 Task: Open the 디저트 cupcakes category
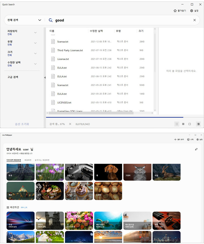click(79, 191)
